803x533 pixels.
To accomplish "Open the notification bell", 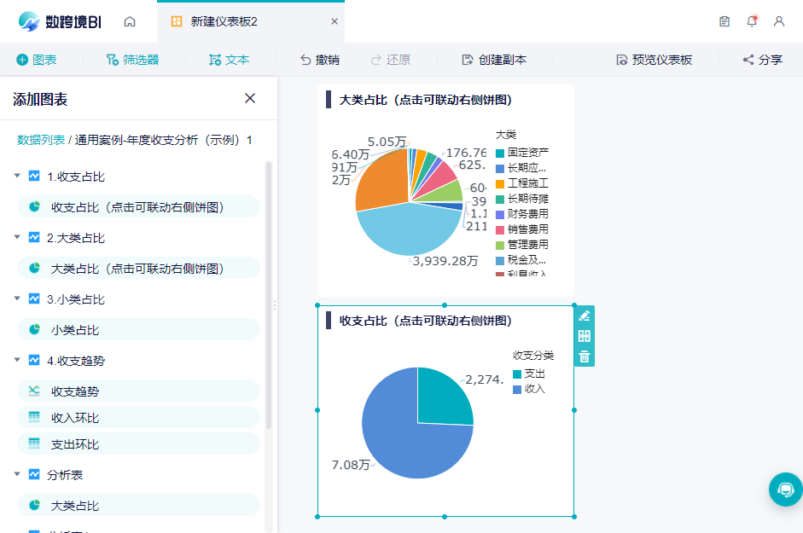I will (752, 21).
